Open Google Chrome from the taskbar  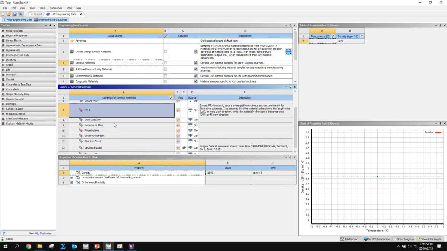point(29,246)
